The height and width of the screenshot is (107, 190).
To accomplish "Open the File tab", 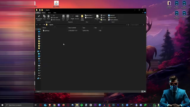I will (x=38, y=12).
